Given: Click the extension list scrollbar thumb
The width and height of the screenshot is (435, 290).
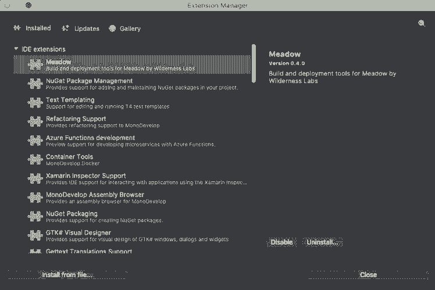Looking at the screenshot, I should click(x=254, y=63).
